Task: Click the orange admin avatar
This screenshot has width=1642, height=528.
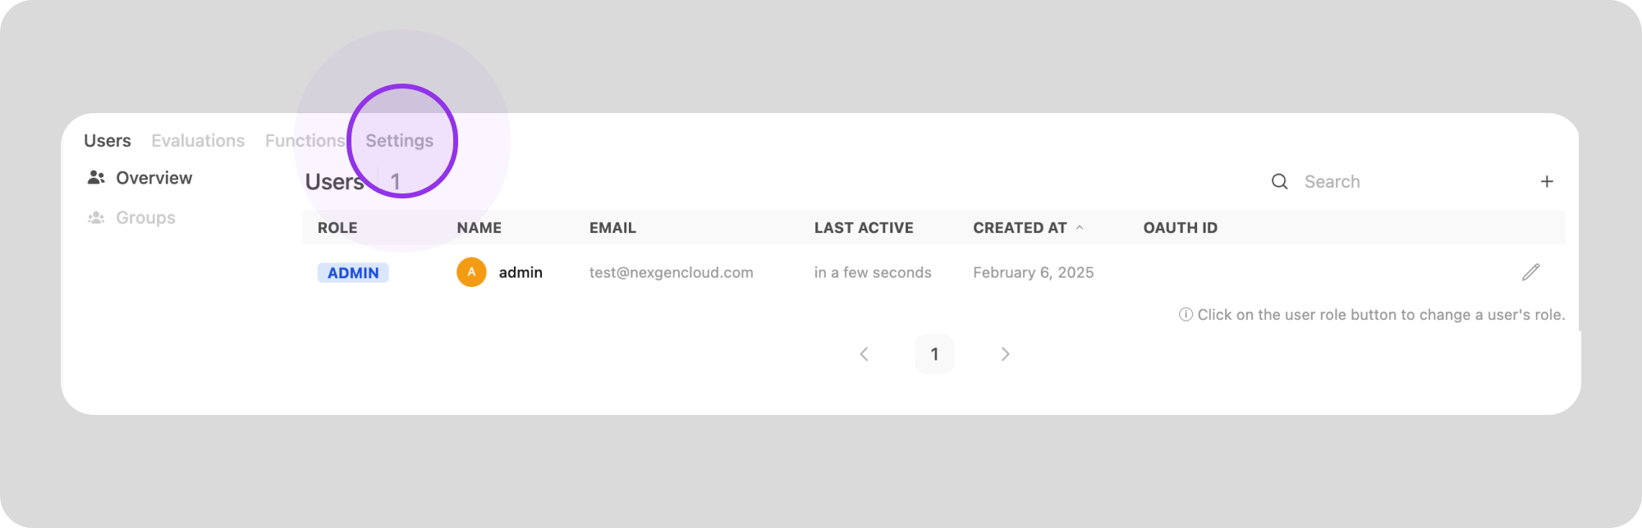Action: tap(471, 272)
